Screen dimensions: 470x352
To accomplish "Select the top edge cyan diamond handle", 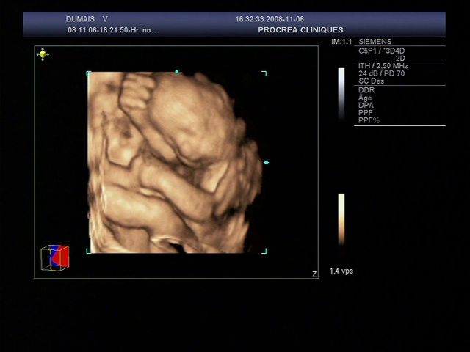I will [x=176, y=72].
